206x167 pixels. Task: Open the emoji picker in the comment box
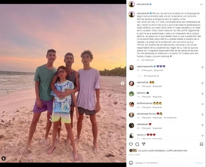tap(131, 163)
